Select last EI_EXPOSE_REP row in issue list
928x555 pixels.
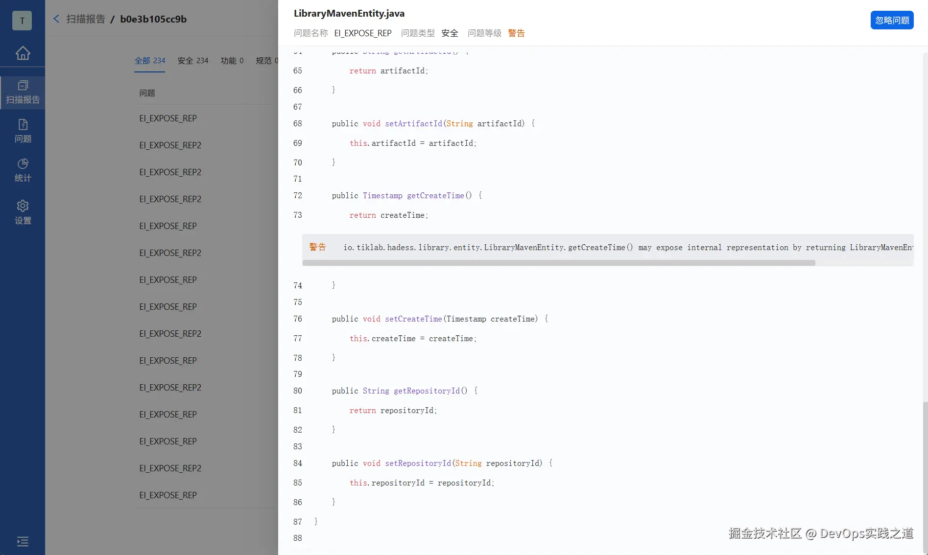(x=168, y=495)
